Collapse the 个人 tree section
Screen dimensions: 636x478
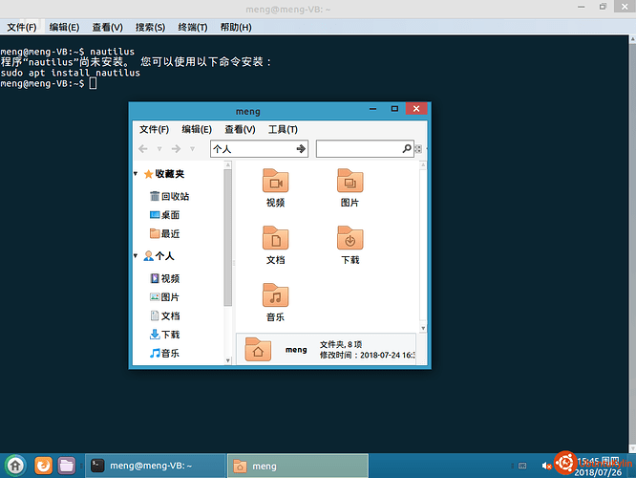136,256
